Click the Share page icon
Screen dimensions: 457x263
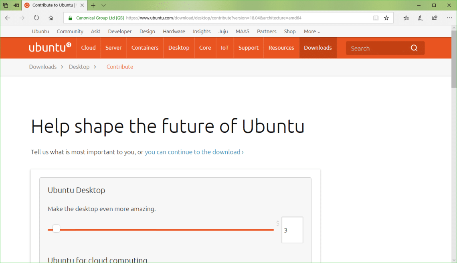[435, 18]
